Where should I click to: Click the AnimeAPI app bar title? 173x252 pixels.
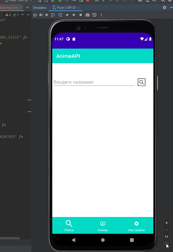coord(68,56)
